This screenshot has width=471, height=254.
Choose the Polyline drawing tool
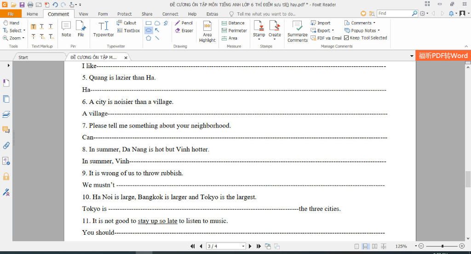tap(166, 23)
